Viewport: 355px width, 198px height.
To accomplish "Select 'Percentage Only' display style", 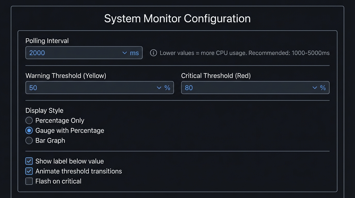I will [29, 120].
